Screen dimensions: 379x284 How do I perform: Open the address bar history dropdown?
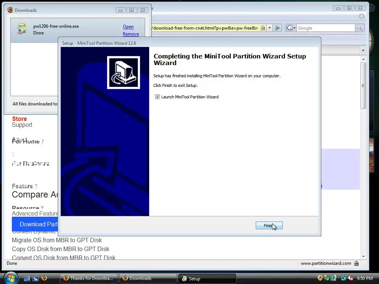click(269, 28)
